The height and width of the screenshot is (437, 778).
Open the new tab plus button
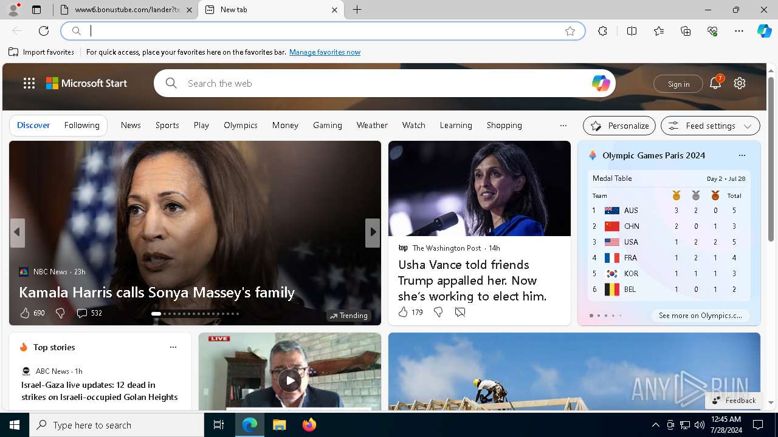357,10
